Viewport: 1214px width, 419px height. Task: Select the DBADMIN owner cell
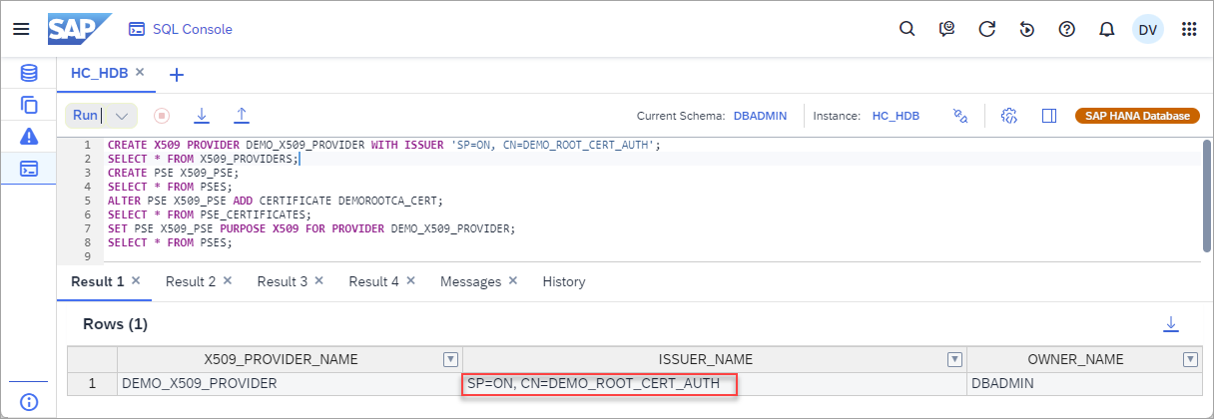click(1083, 383)
